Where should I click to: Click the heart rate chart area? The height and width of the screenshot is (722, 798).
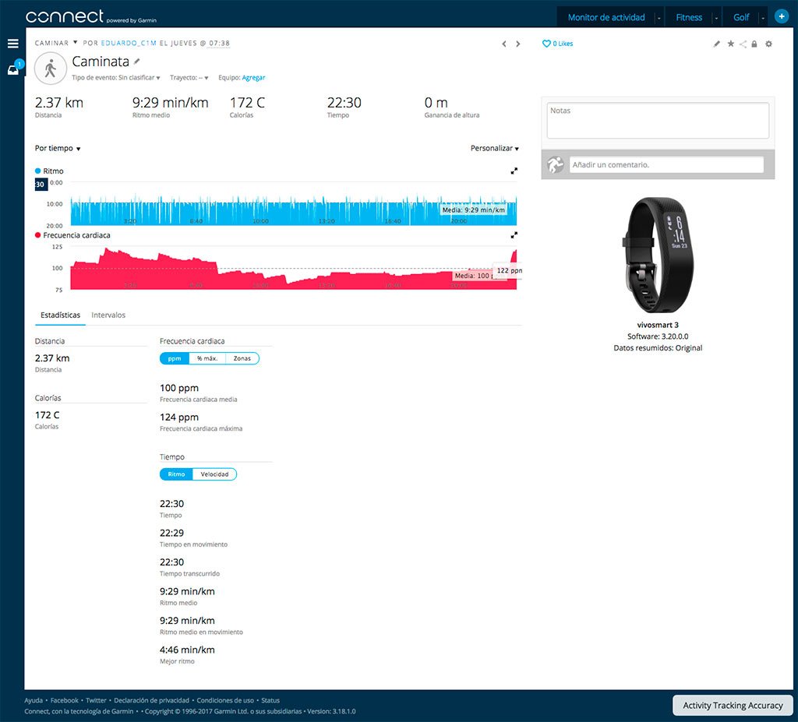pyautogui.click(x=294, y=269)
